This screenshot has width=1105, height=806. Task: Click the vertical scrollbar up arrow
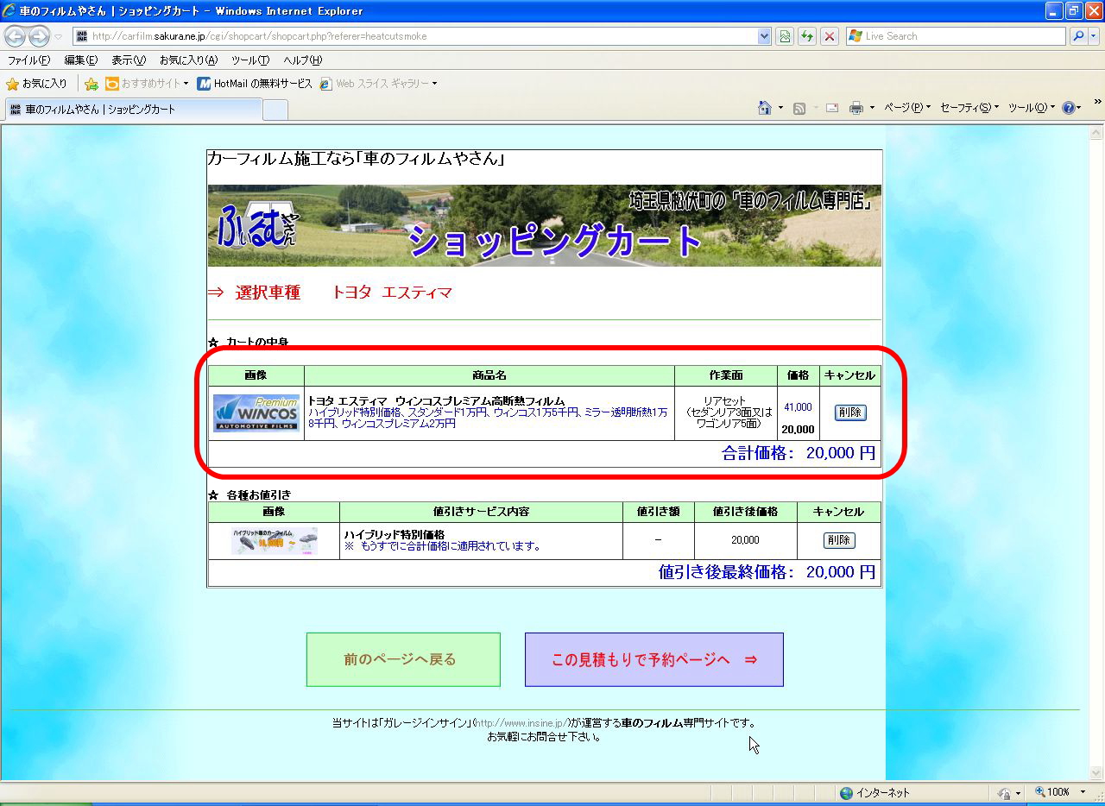(1097, 133)
